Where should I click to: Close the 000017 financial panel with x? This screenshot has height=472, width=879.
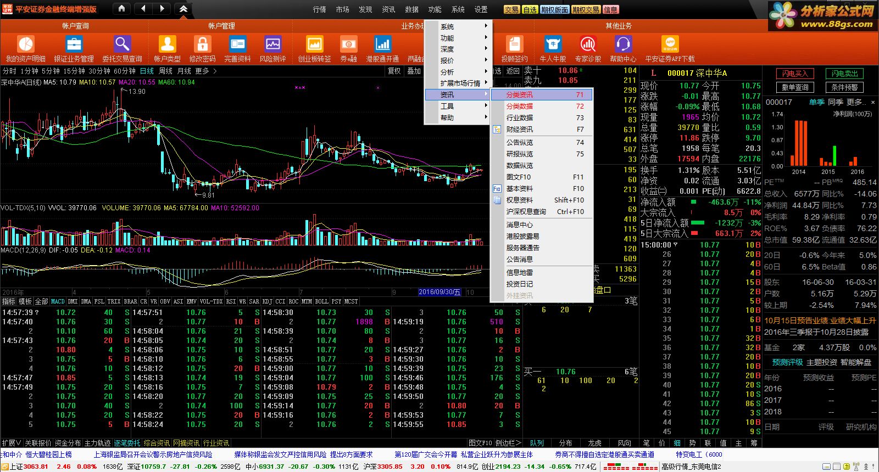[x=873, y=102]
